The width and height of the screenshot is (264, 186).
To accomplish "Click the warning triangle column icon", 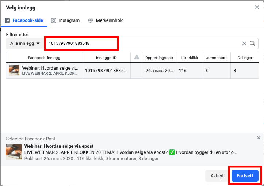I will coord(137,57).
